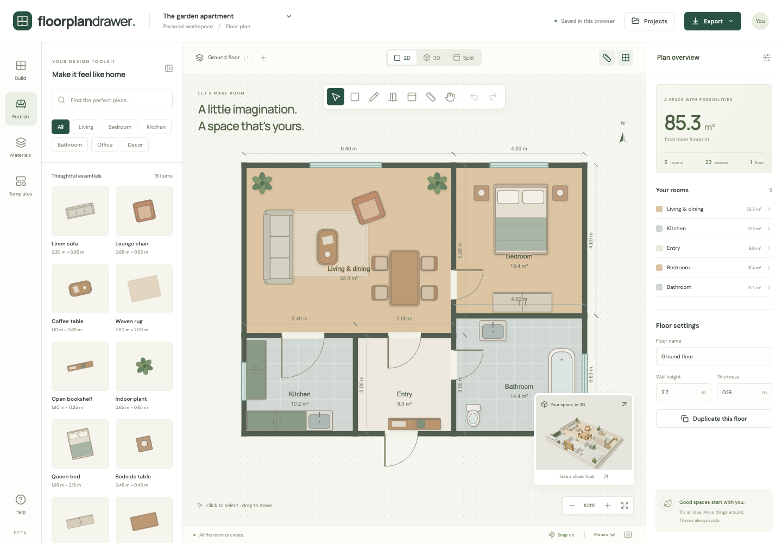Choose the Lounge chair thumbnail

(144, 211)
